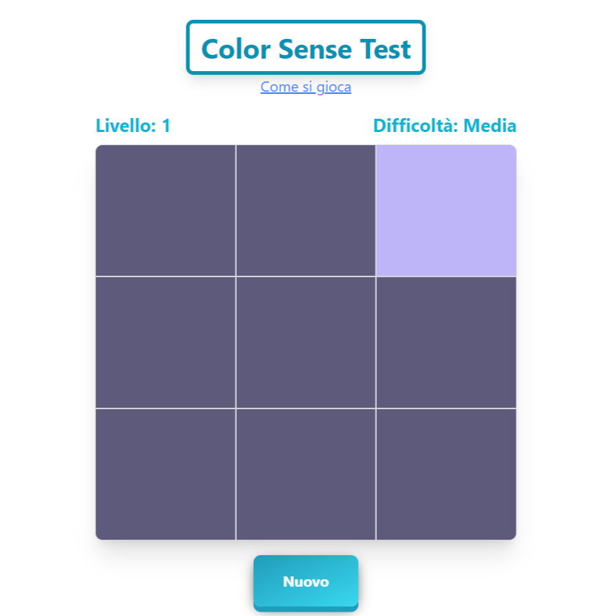Click the "Media" difficulty value
This screenshot has width=616, height=616.
click(x=490, y=126)
